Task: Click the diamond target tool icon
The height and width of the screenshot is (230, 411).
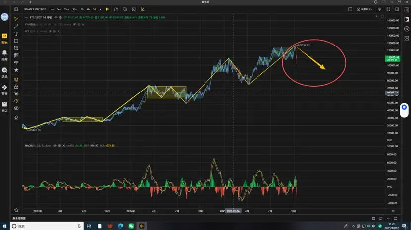Action: click(x=16, y=101)
